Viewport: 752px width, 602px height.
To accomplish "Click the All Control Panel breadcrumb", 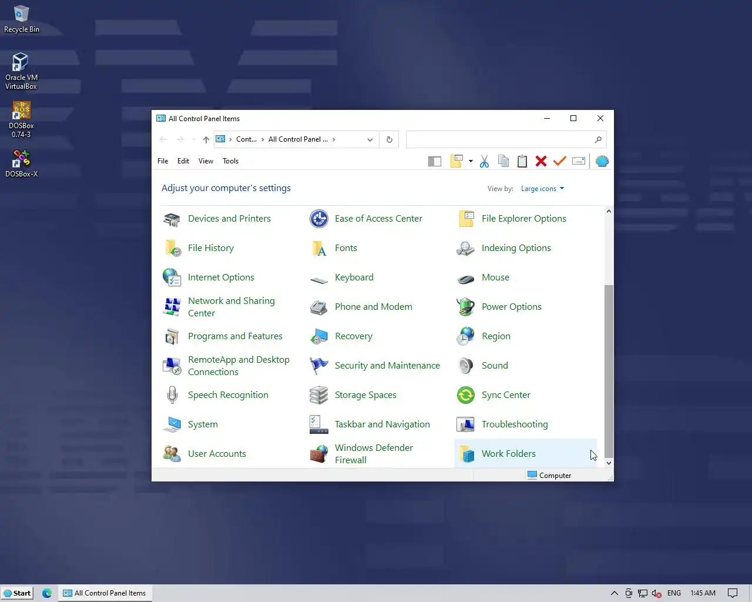I will (298, 139).
